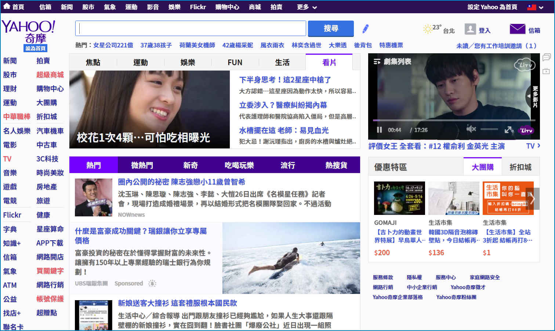The width and height of the screenshot is (555, 331).
Task: Follow the TV chevron link under the video
Action: tap(533, 146)
